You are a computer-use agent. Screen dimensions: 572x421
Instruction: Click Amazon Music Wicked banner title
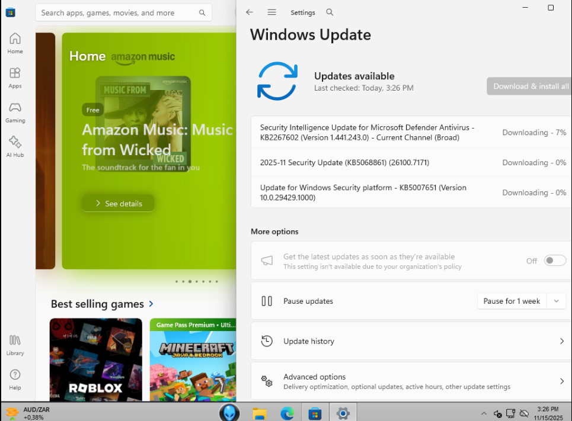(x=157, y=140)
